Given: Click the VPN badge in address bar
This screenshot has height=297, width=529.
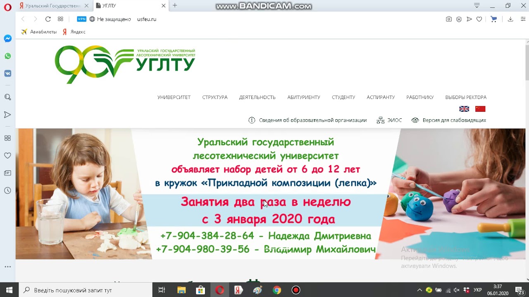Looking at the screenshot, I should point(82,19).
